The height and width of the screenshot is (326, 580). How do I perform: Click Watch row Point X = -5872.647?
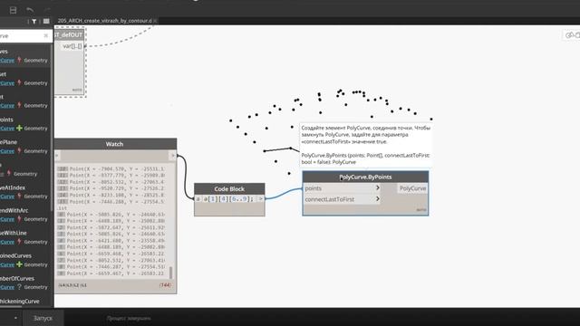coord(111,227)
